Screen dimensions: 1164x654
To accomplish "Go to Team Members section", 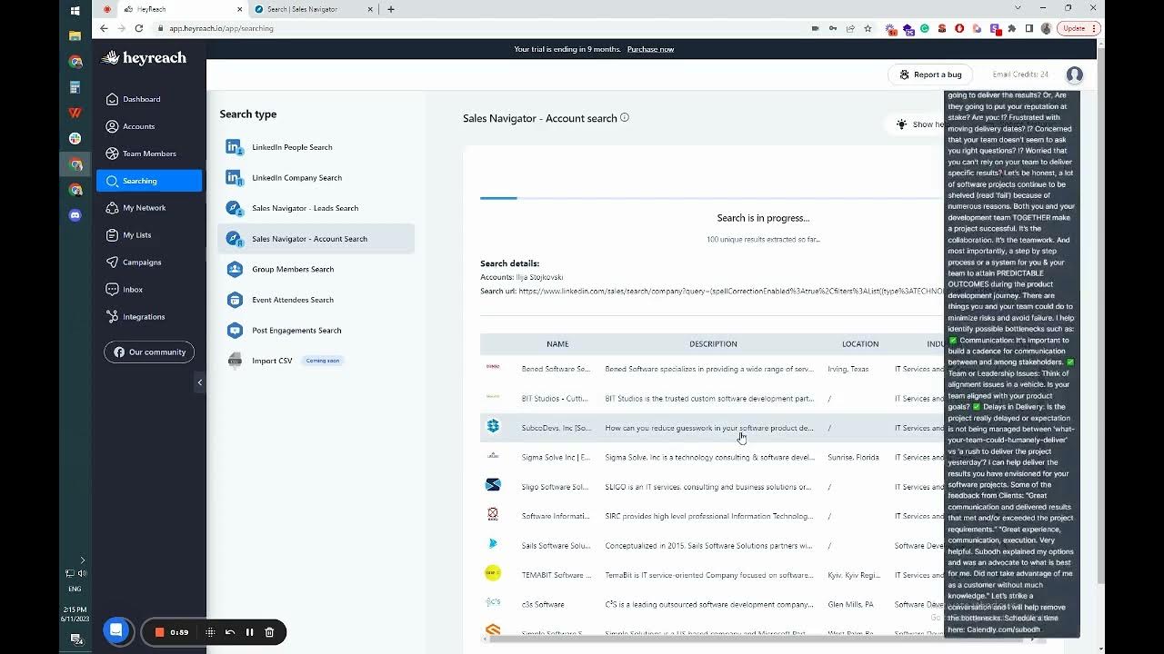I will 149,154.
